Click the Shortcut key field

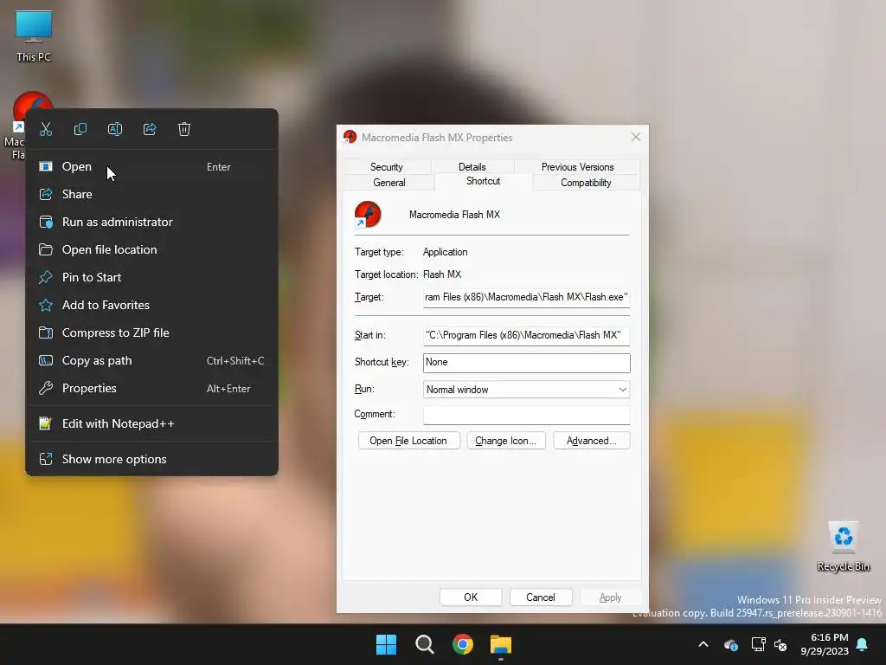click(x=526, y=363)
